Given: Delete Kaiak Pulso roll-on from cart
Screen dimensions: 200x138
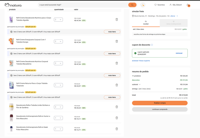Looking at the screenshot, I should coord(117,129).
